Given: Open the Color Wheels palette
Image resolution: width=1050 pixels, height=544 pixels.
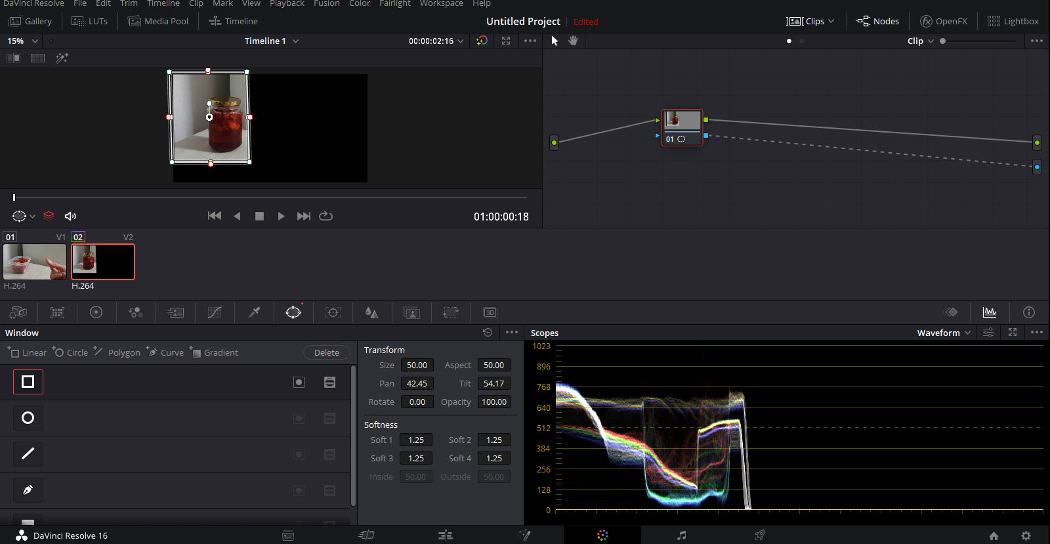Looking at the screenshot, I should (x=96, y=312).
